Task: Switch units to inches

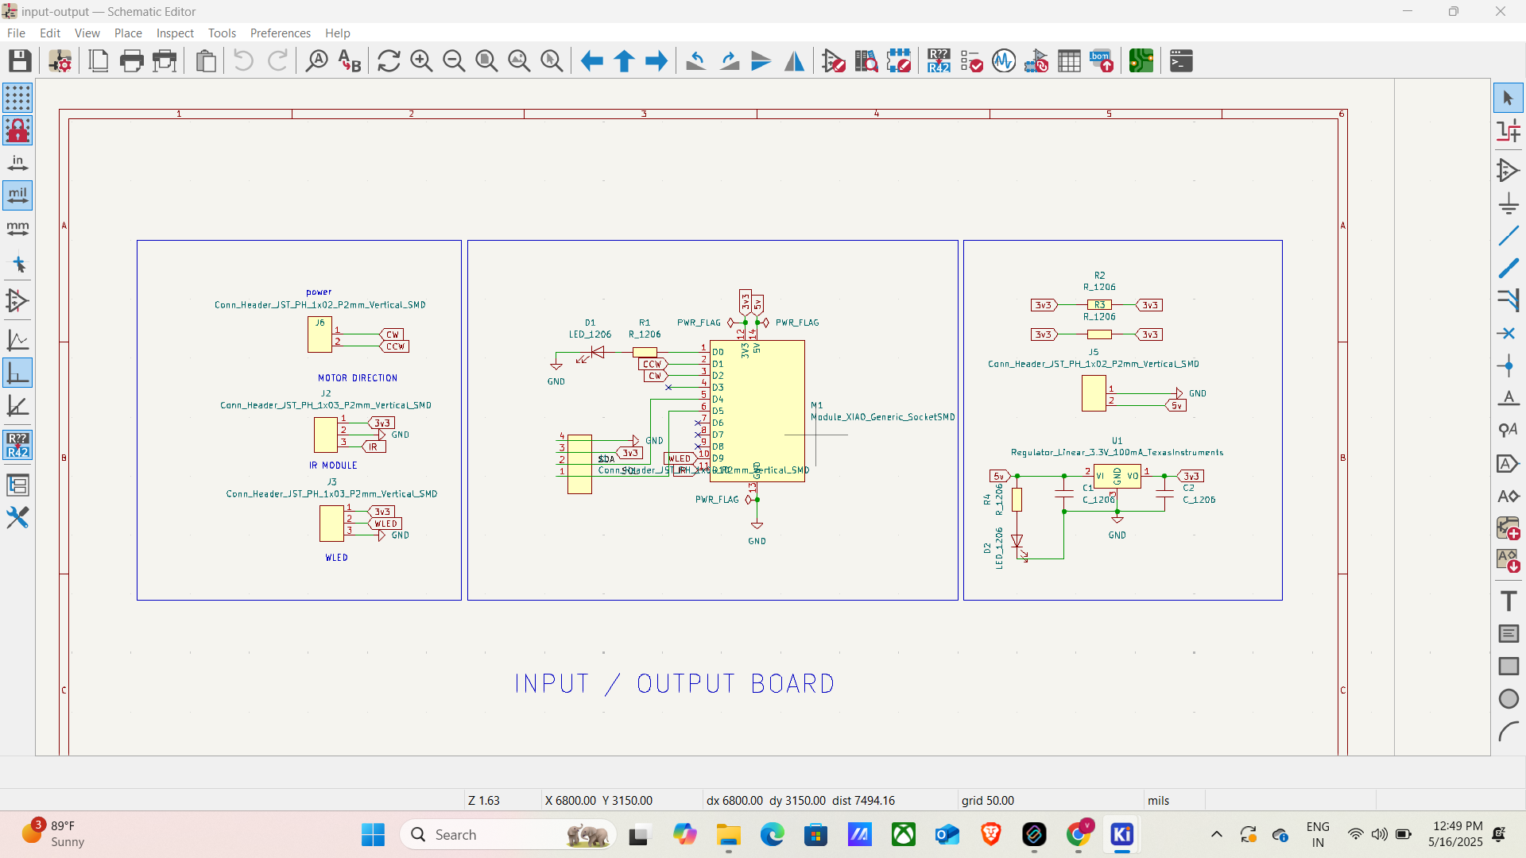Action: coord(17,164)
